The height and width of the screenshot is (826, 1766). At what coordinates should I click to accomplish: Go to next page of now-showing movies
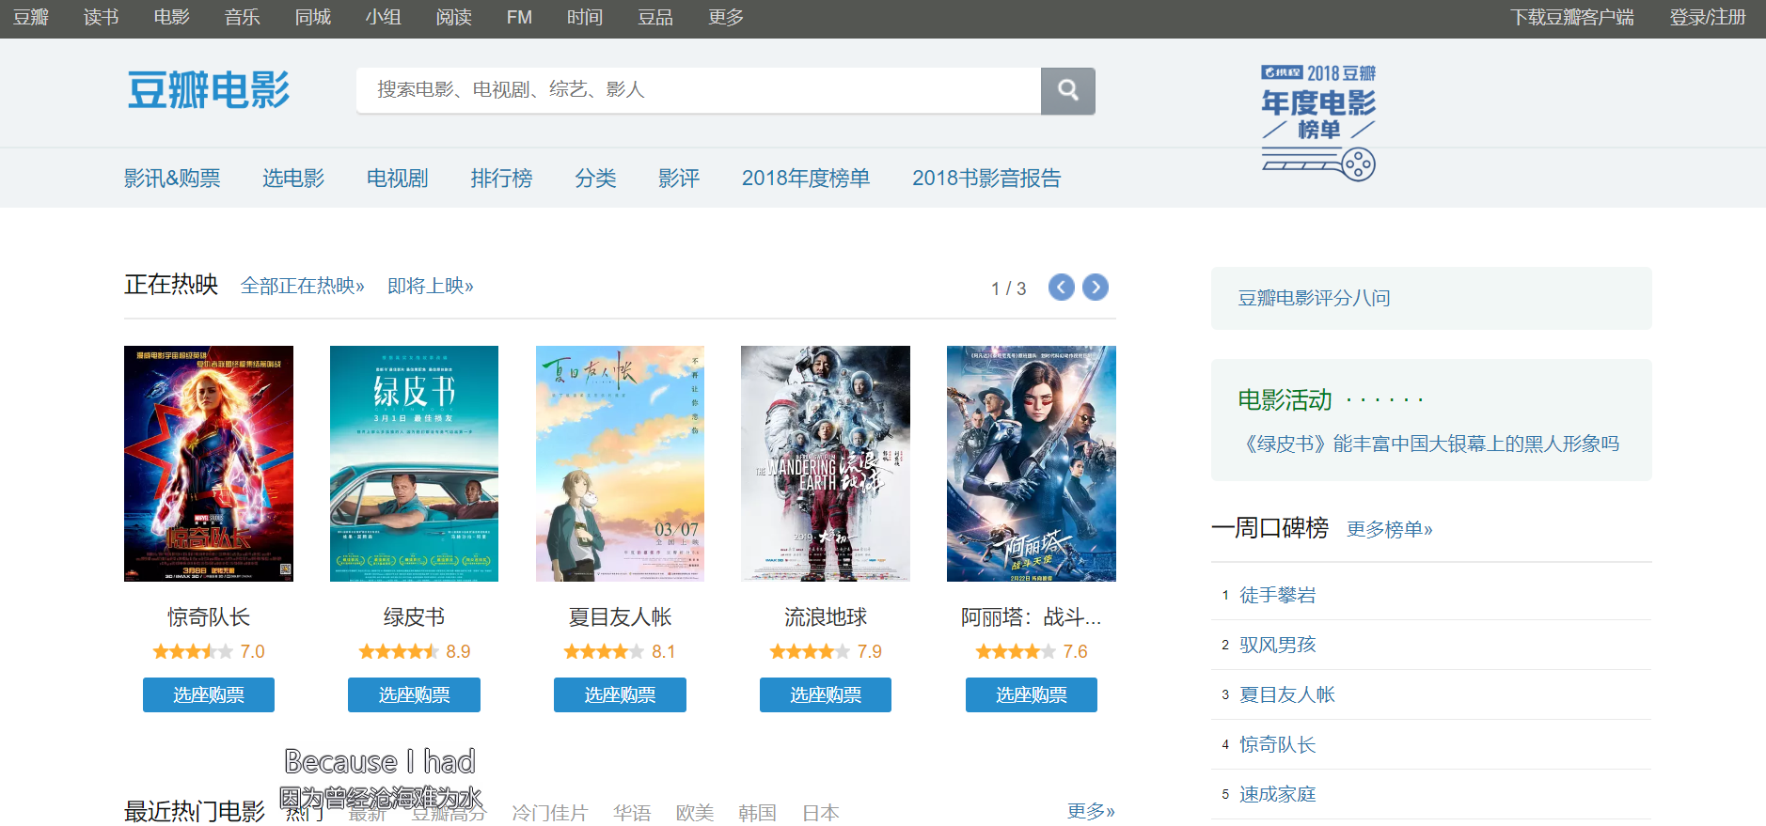[x=1095, y=288]
